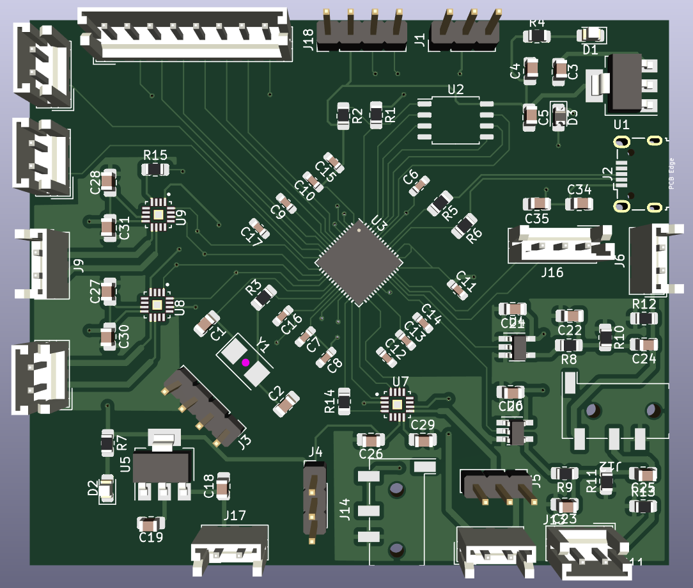The image size is (693, 588).
Task: Click resistor R8
Action: [568, 345]
